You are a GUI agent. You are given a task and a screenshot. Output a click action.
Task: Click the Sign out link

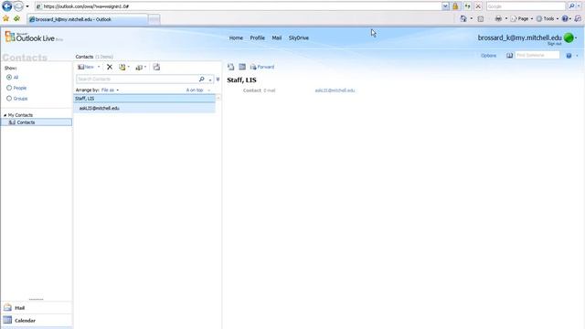pos(554,44)
